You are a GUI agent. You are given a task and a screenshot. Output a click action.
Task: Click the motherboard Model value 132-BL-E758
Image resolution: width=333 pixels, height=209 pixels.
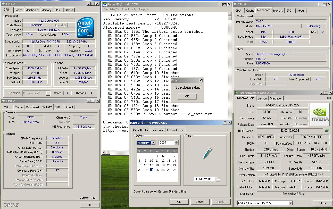pos(278,26)
